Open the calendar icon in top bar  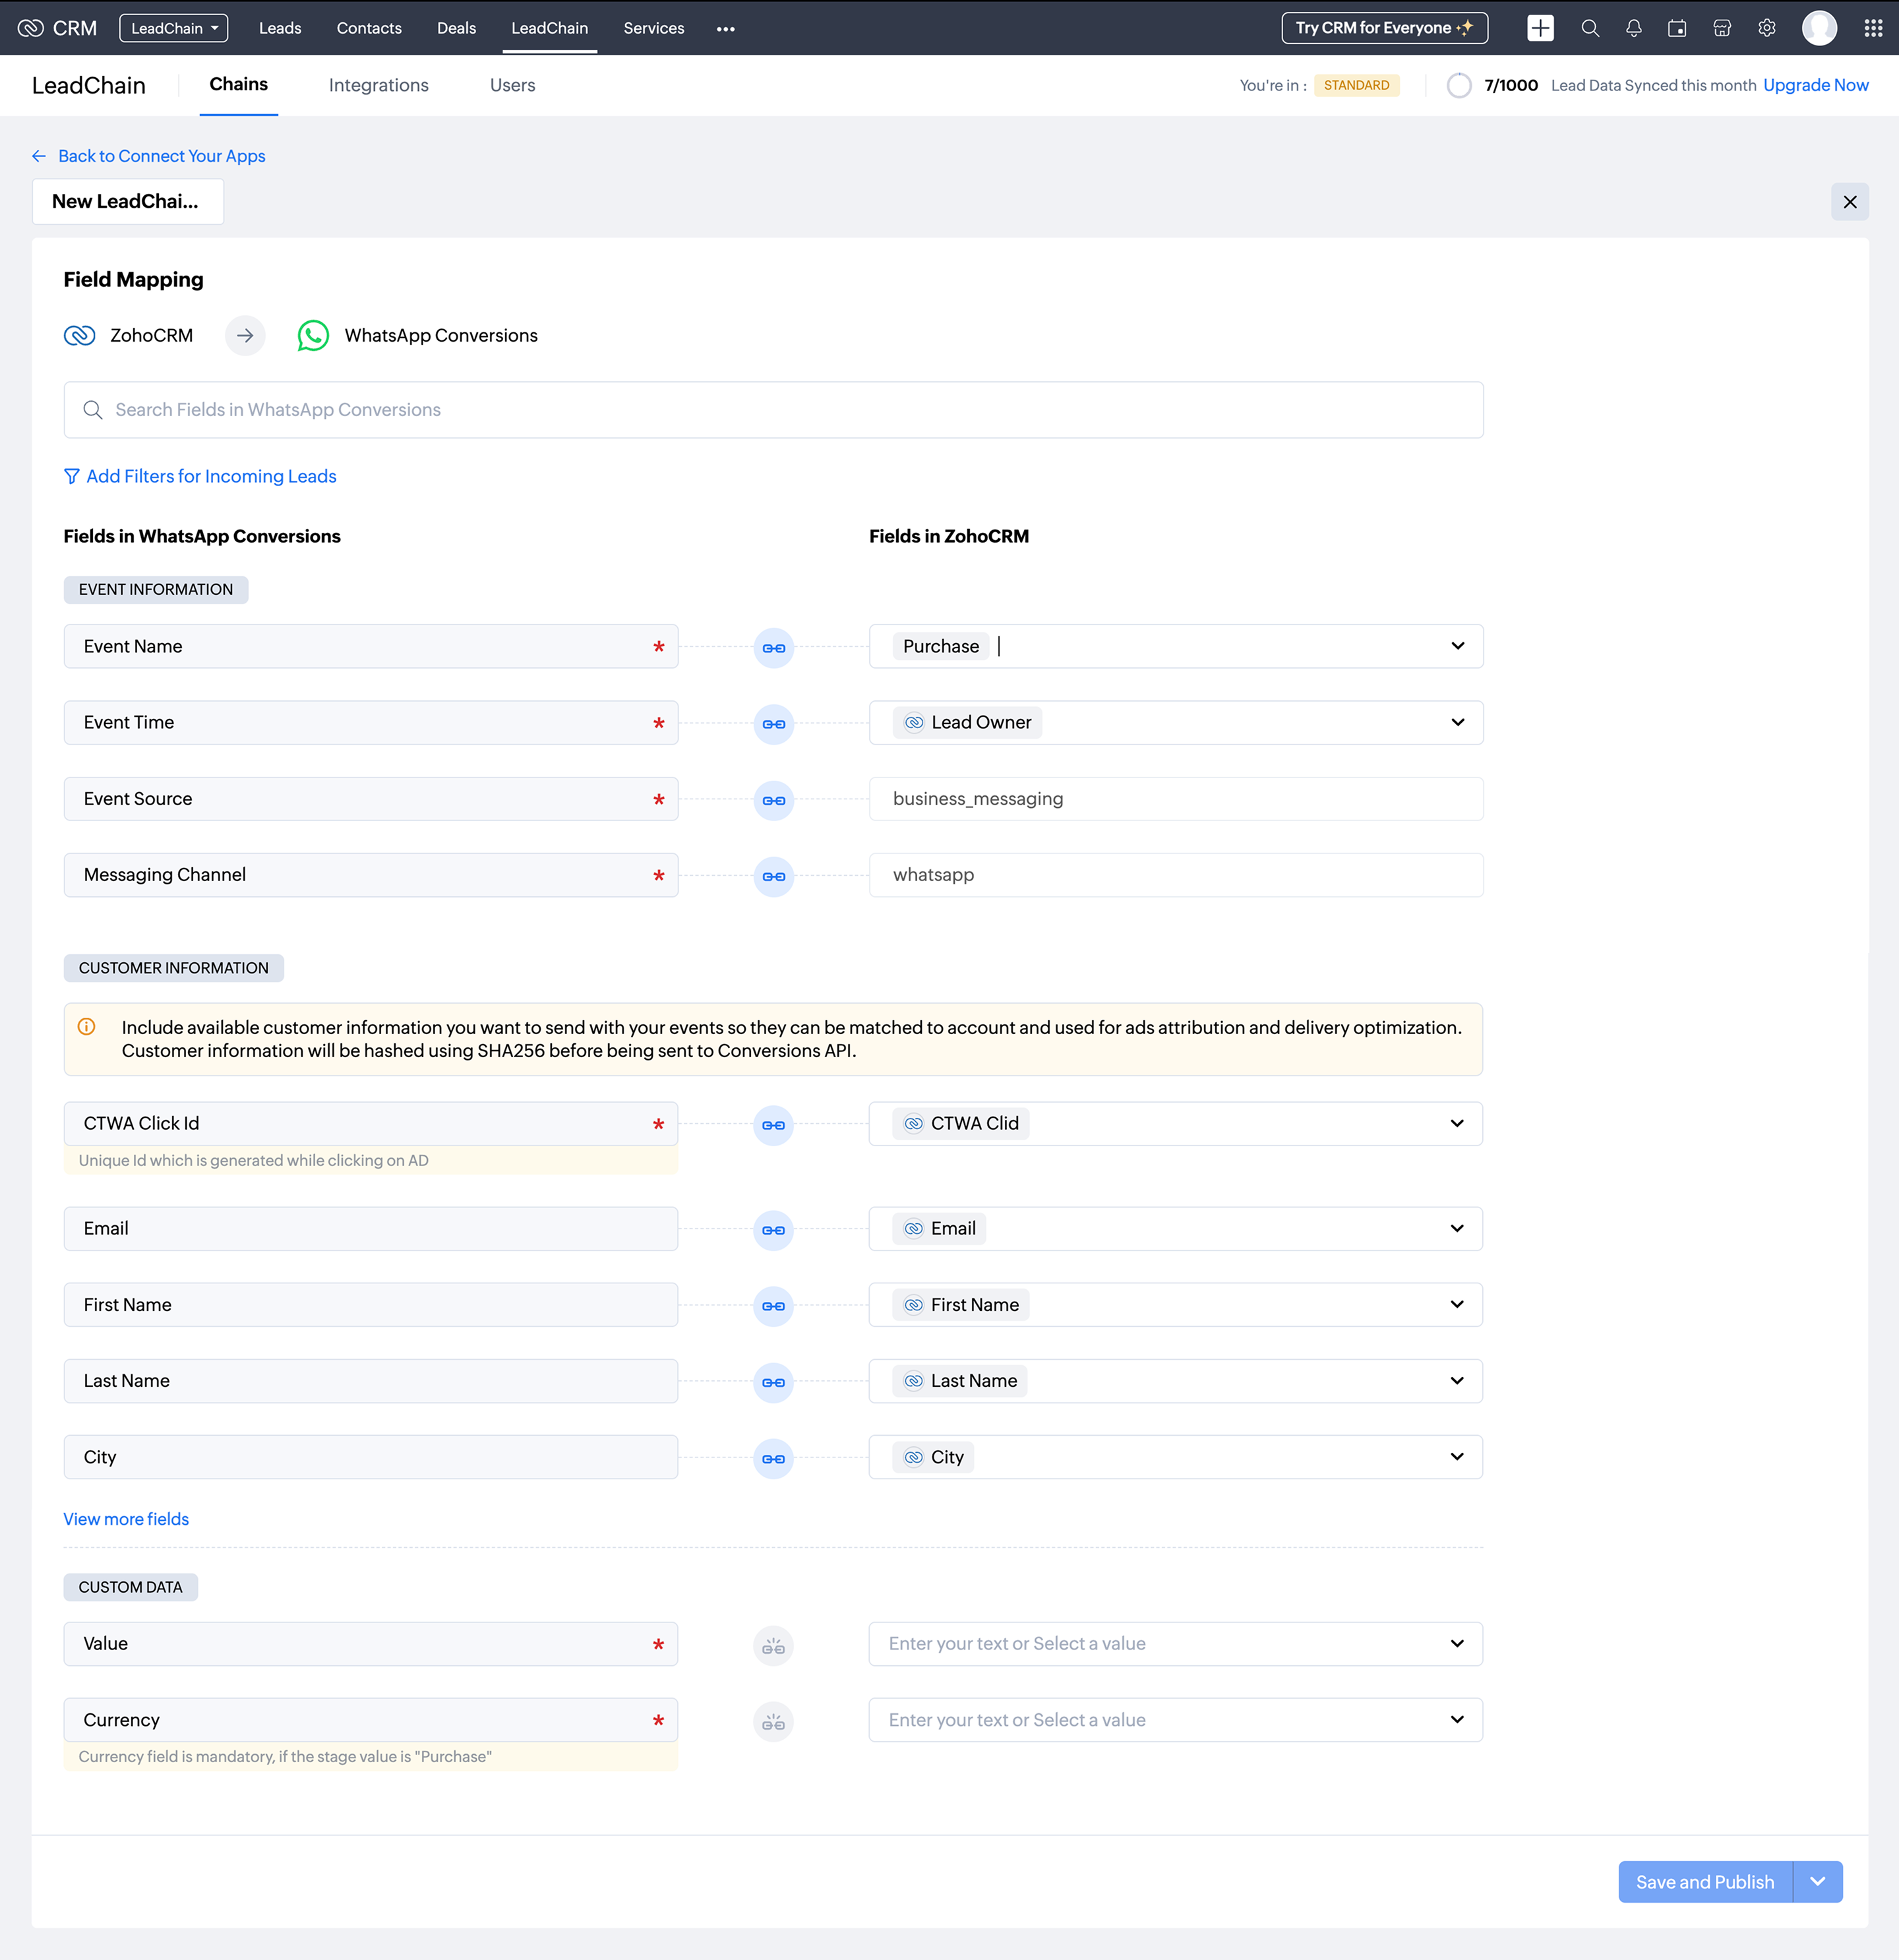point(1677,28)
